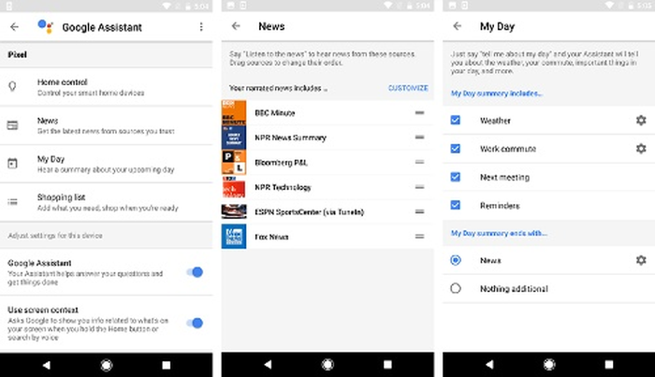The image size is (655, 377).
Task: Select the Nothing additional radio option
Action: tap(456, 289)
